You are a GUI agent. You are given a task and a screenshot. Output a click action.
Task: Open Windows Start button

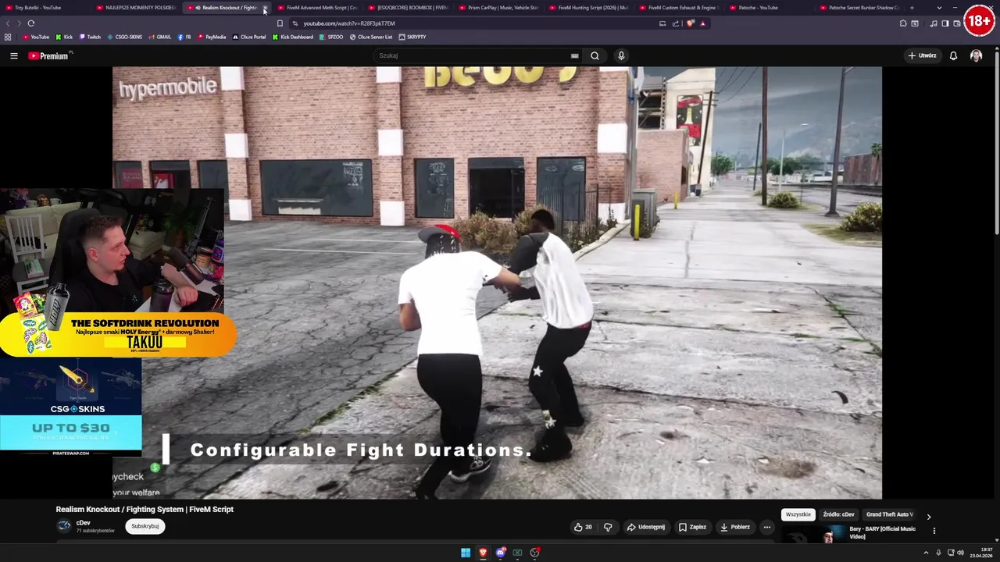coord(466,553)
